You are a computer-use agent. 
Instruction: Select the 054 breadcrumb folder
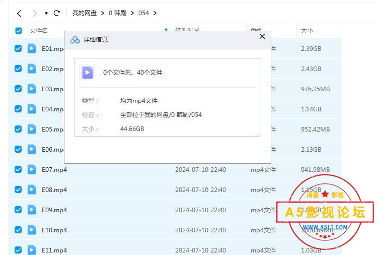point(143,13)
